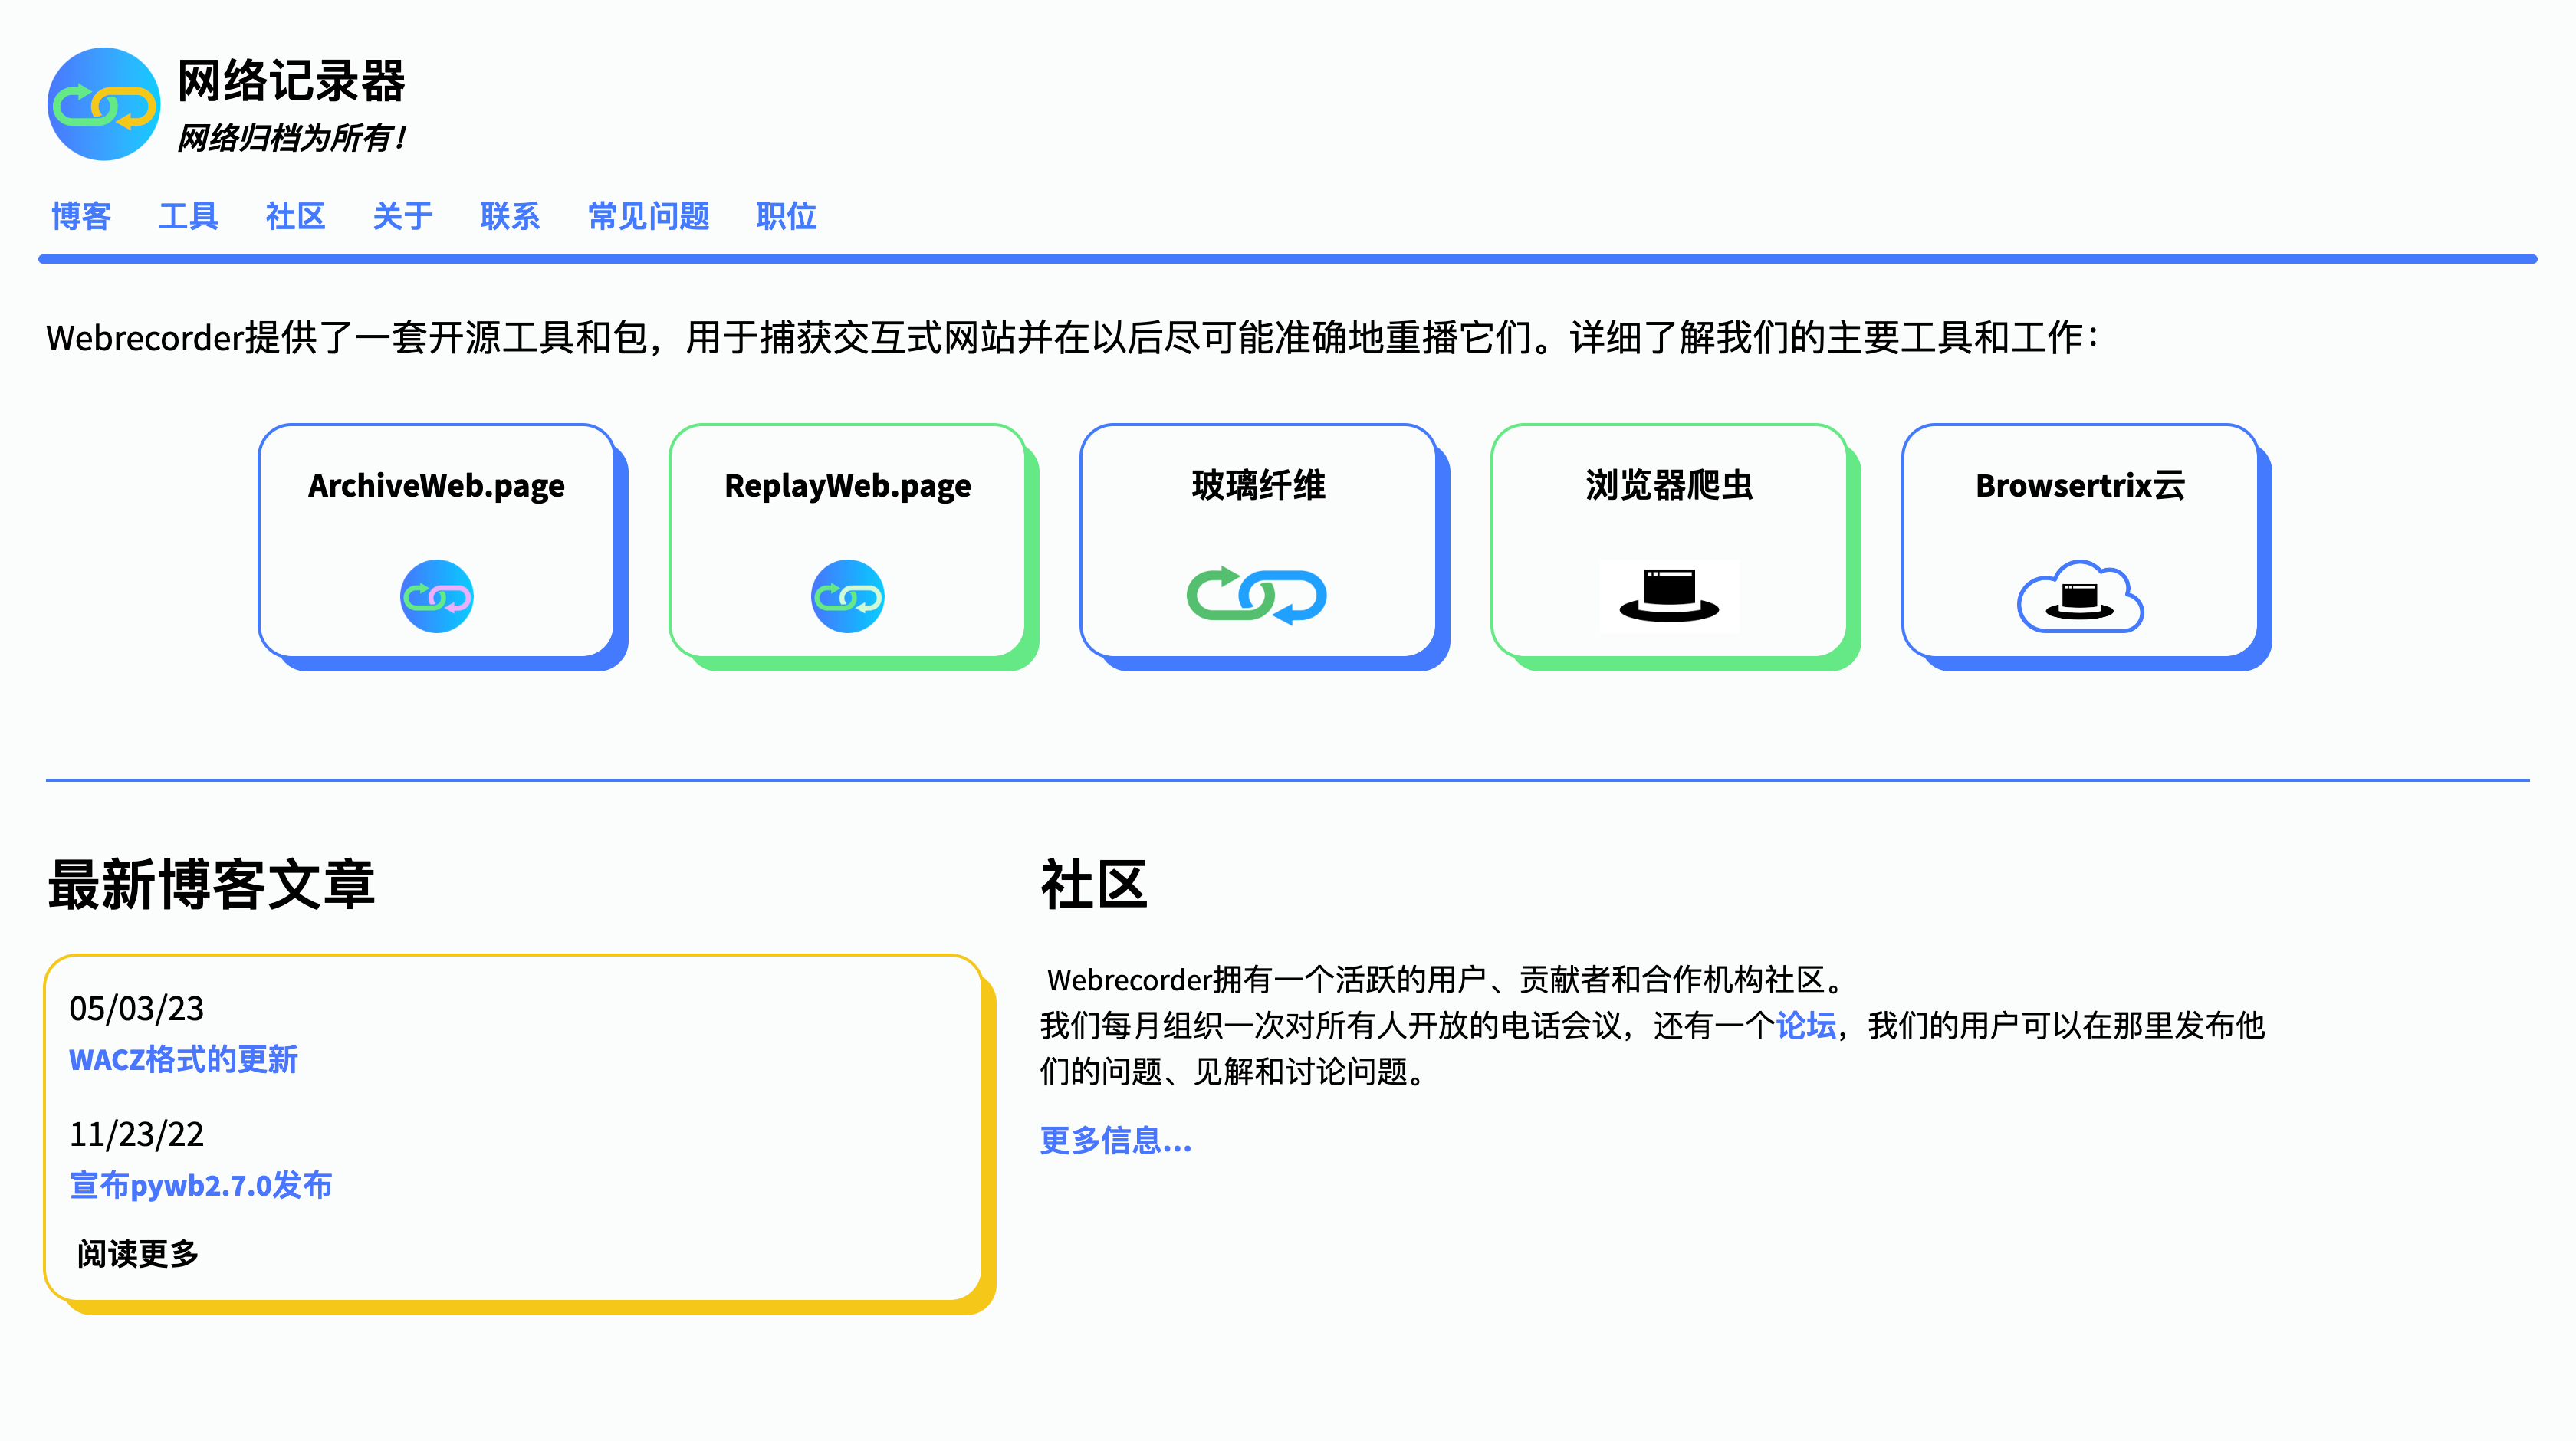Click the ArchiveWeb.page card title
Viewport: 2576px width, 1441px height.
click(436, 486)
